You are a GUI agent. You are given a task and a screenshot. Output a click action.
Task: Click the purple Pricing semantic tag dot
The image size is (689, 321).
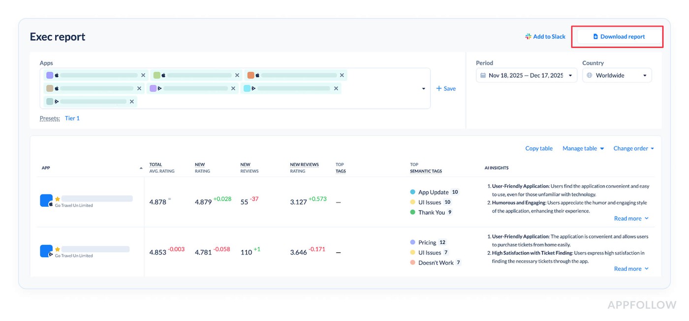pyautogui.click(x=412, y=242)
